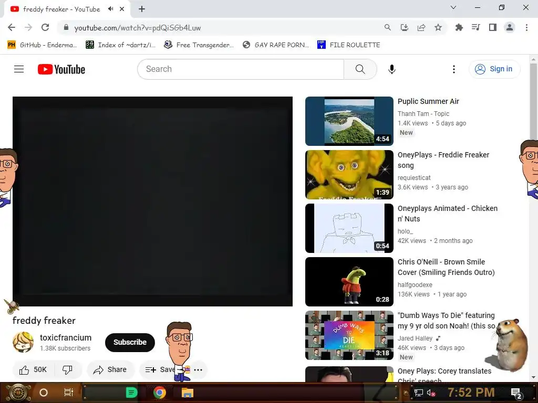Open YouTube hamburger guide menu

[x=19, y=69]
